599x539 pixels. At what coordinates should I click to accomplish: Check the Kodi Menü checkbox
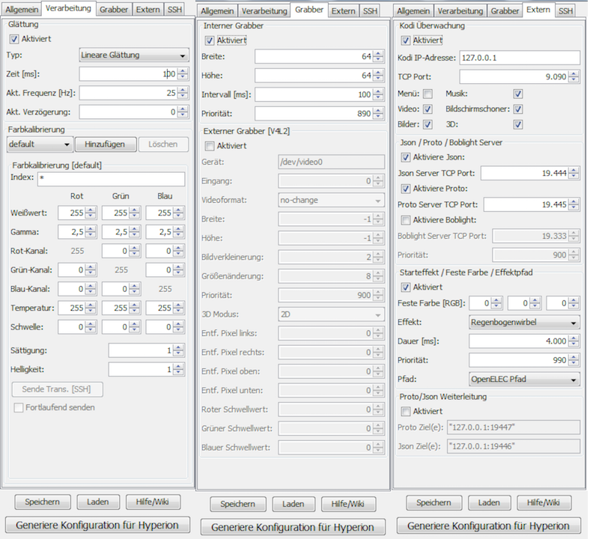pos(428,94)
